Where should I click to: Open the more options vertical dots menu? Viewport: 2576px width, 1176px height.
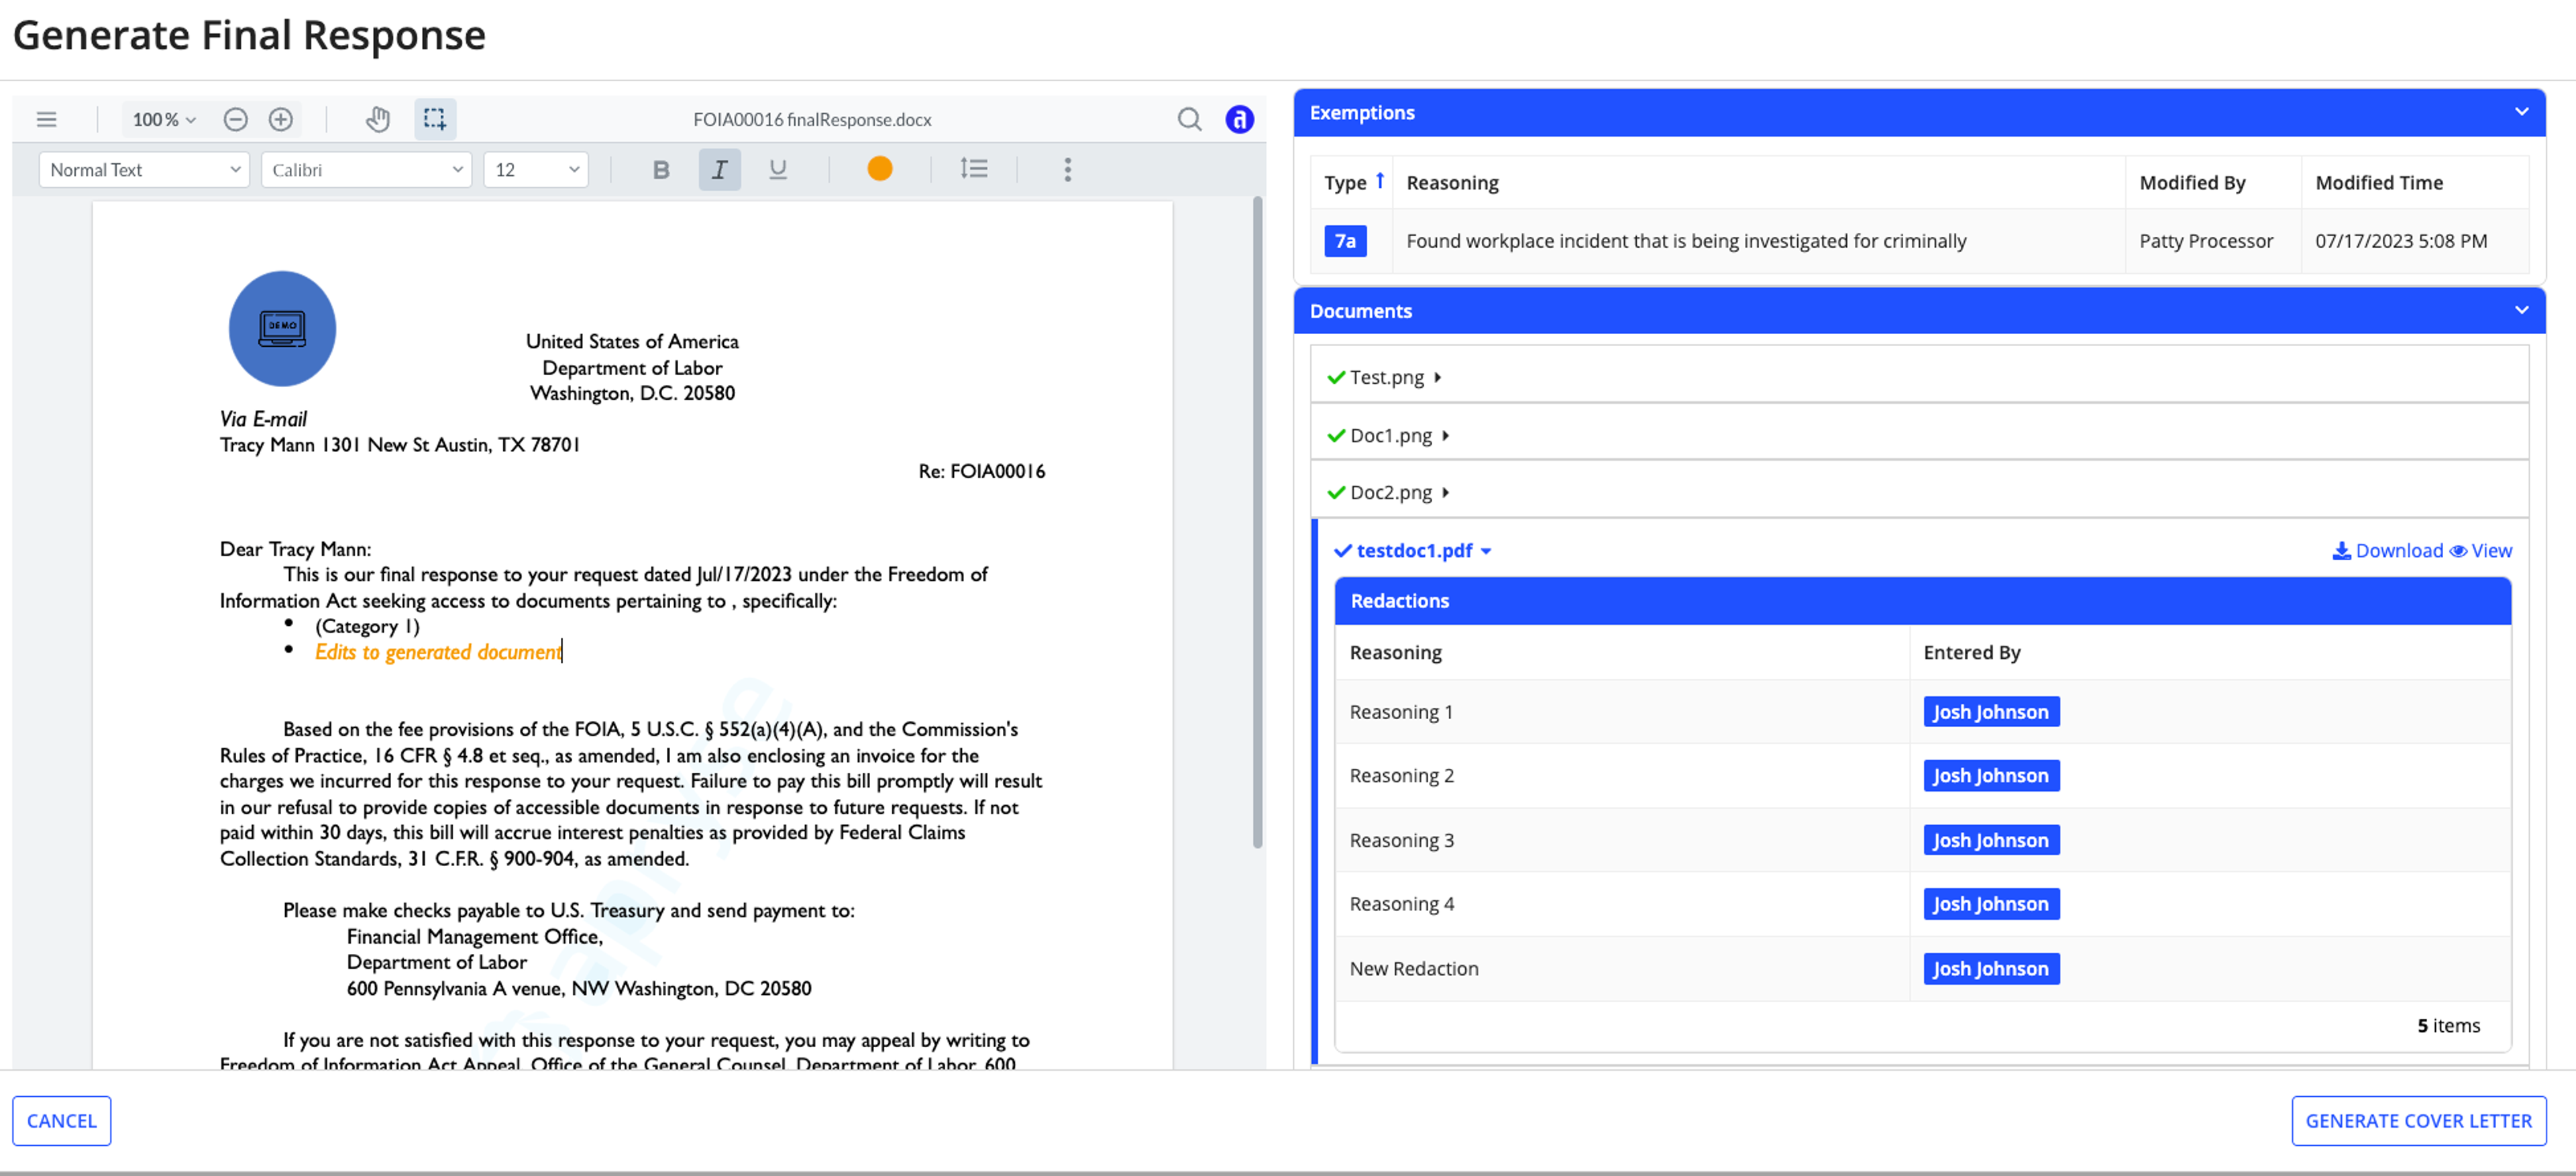(1068, 170)
